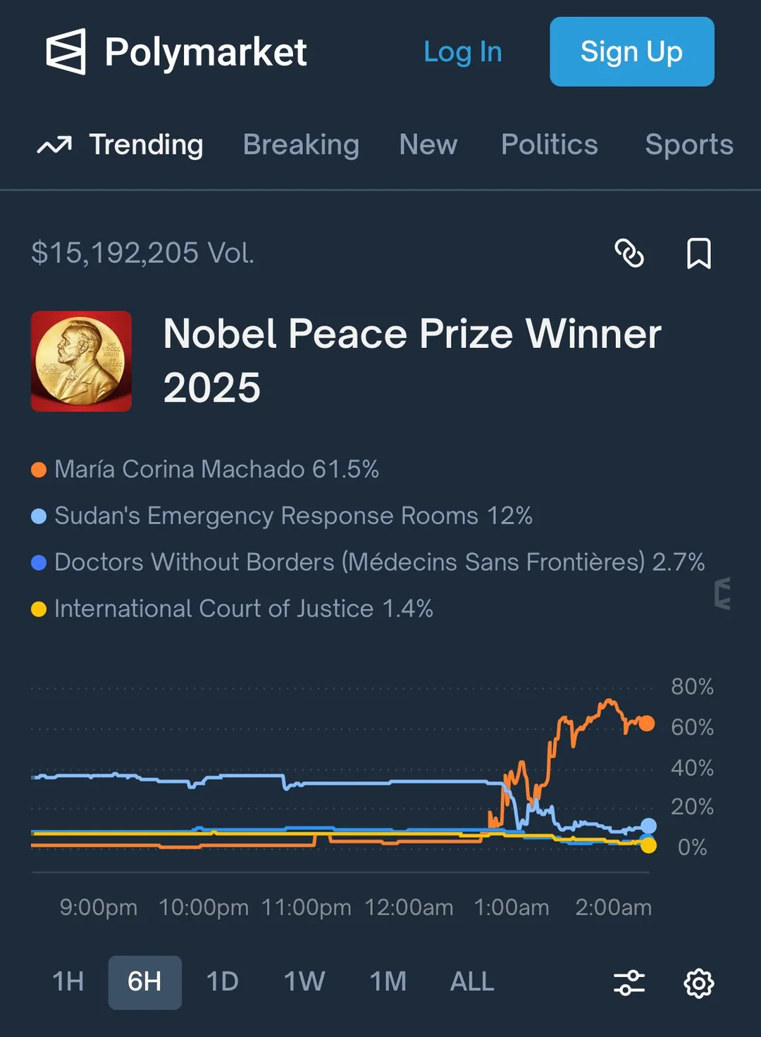This screenshot has width=761, height=1037.
Task: Switch chart to 1W range
Action: pyautogui.click(x=304, y=981)
